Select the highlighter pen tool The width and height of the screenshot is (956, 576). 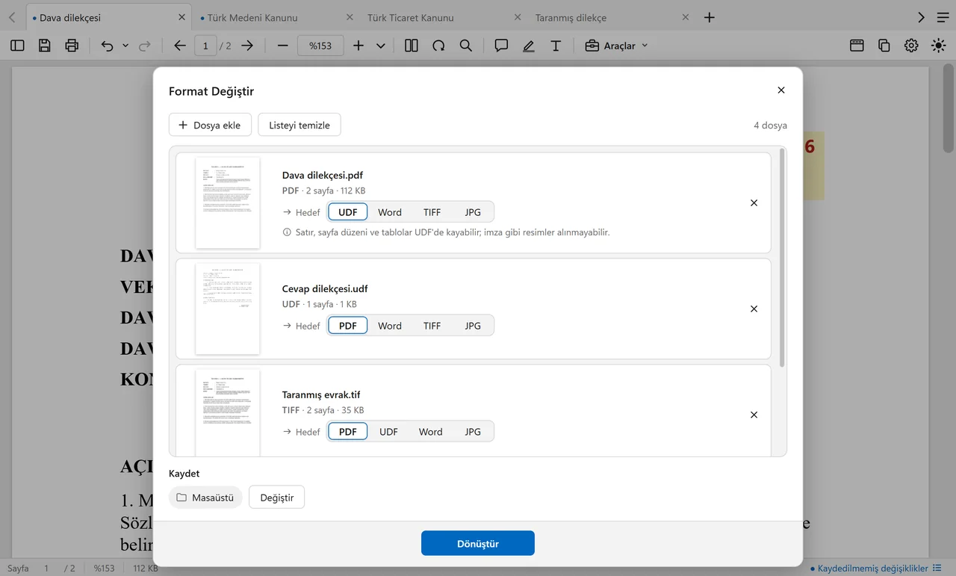529,46
